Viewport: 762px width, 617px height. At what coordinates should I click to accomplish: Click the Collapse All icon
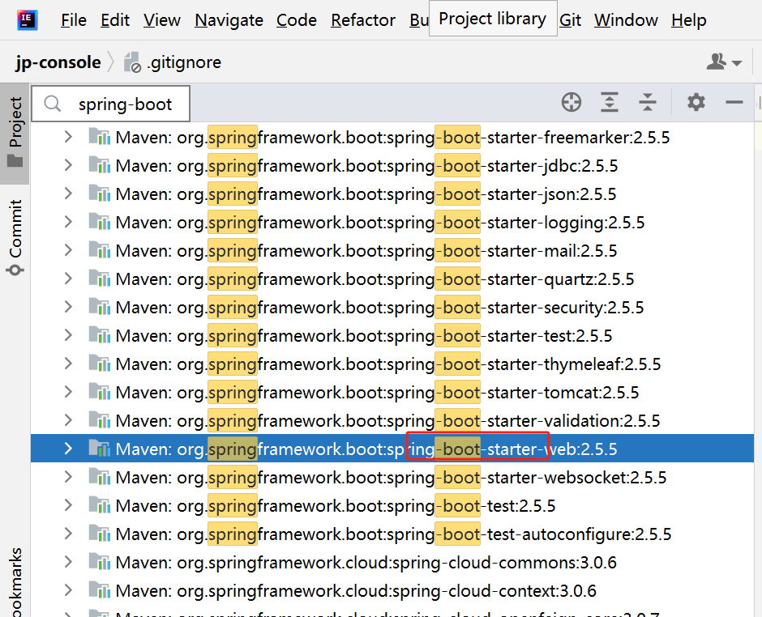click(648, 103)
